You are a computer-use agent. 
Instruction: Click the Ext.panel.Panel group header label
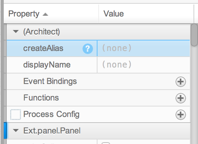tap(52, 130)
